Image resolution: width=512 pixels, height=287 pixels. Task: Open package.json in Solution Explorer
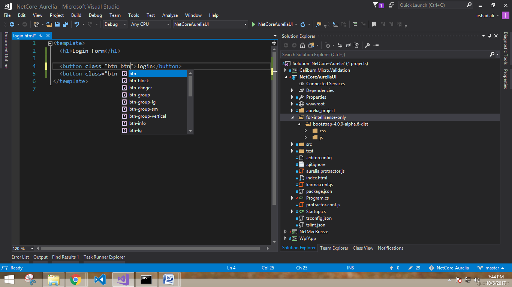coord(319,191)
